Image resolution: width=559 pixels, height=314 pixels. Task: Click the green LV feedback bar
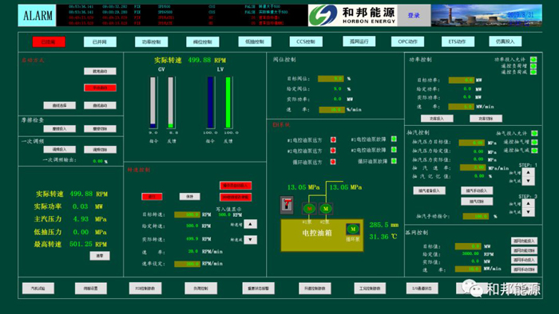pyautogui.click(x=228, y=103)
